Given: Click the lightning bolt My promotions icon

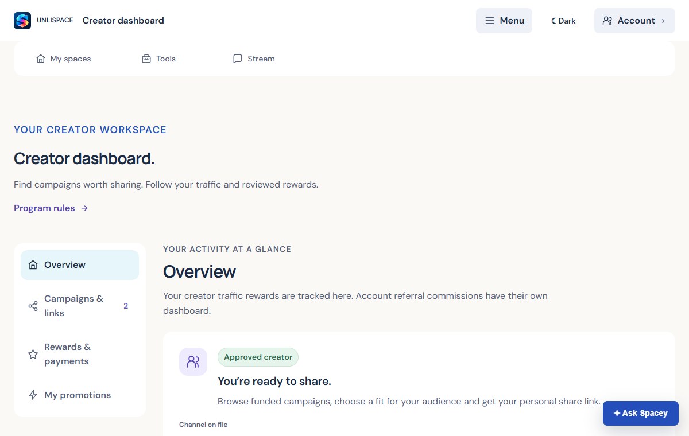Looking at the screenshot, I should [33, 395].
